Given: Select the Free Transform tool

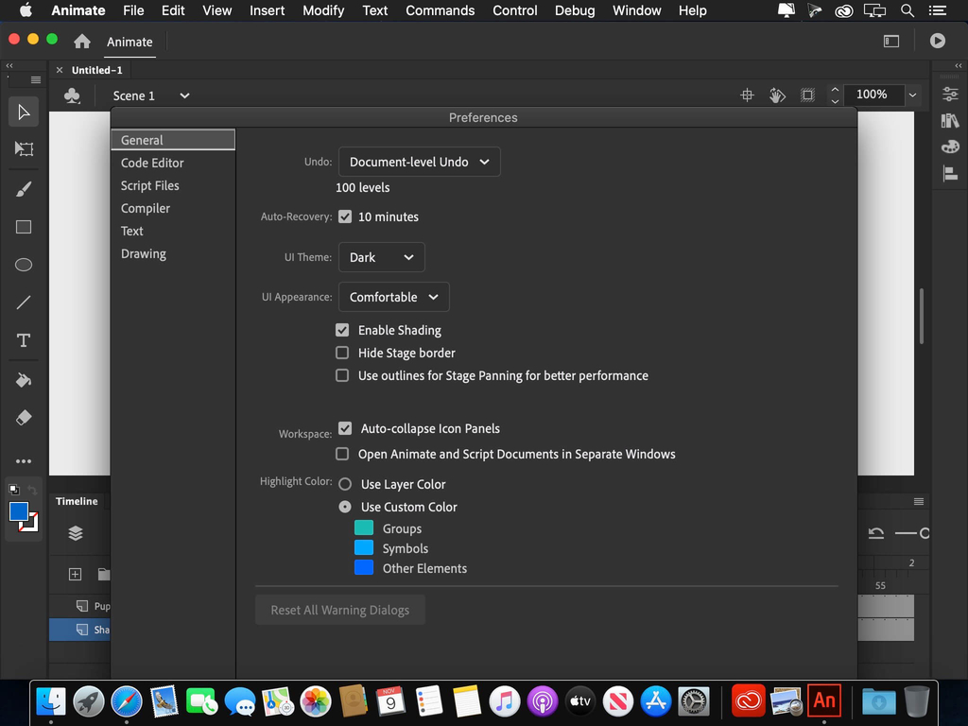Looking at the screenshot, I should click(x=24, y=149).
